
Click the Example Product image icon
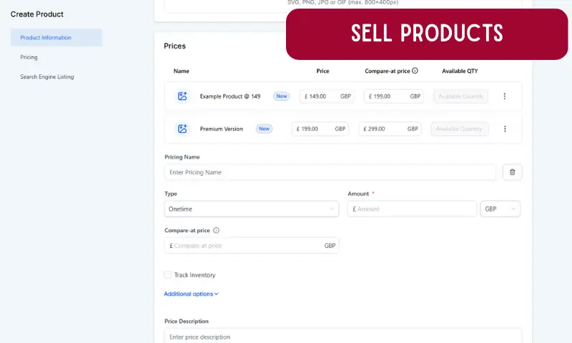(x=182, y=96)
